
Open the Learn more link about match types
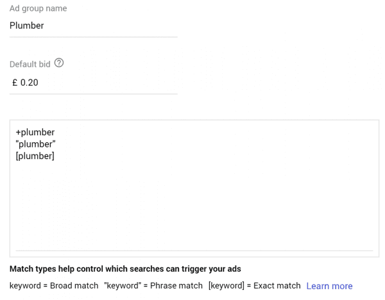329,286
